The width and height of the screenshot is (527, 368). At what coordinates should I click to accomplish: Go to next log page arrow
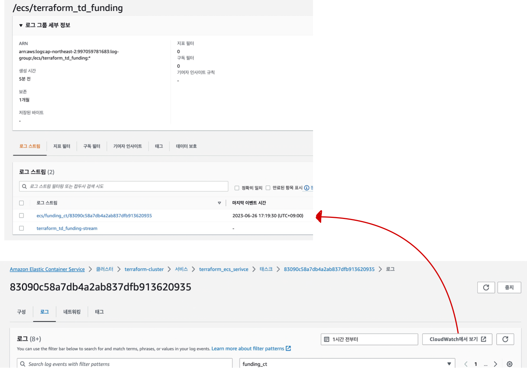(496, 364)
